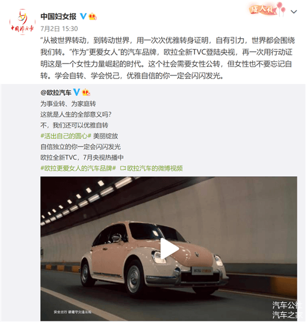Click the 汽车公社 汽车之家 watermark on the video
This screenshot has height=322, width=306.
(x=287, y=310)
